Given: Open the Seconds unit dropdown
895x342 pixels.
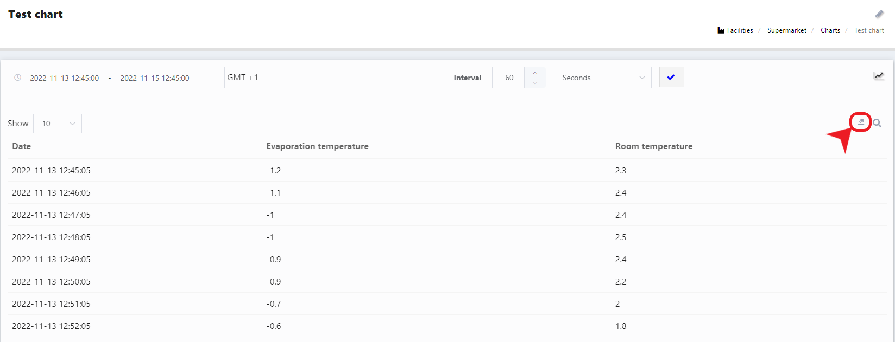Looking at the screenshot, I should click(x=602, y=78).
